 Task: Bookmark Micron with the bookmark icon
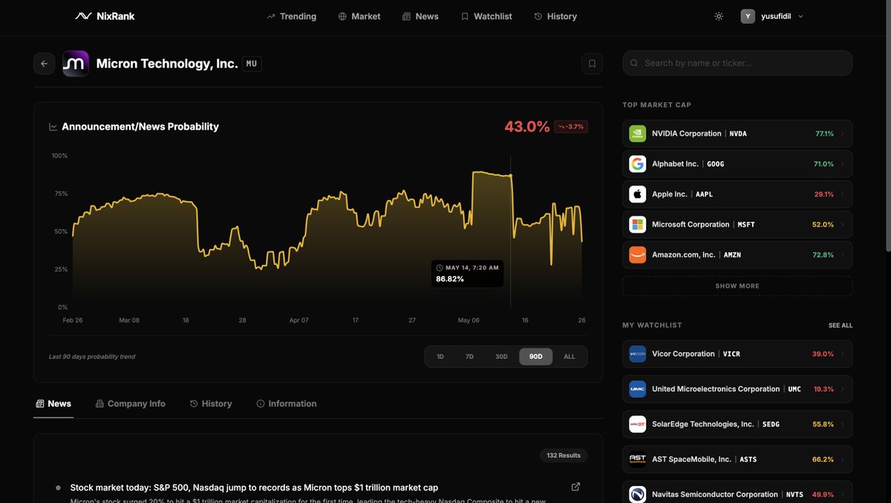coord(592,64)
